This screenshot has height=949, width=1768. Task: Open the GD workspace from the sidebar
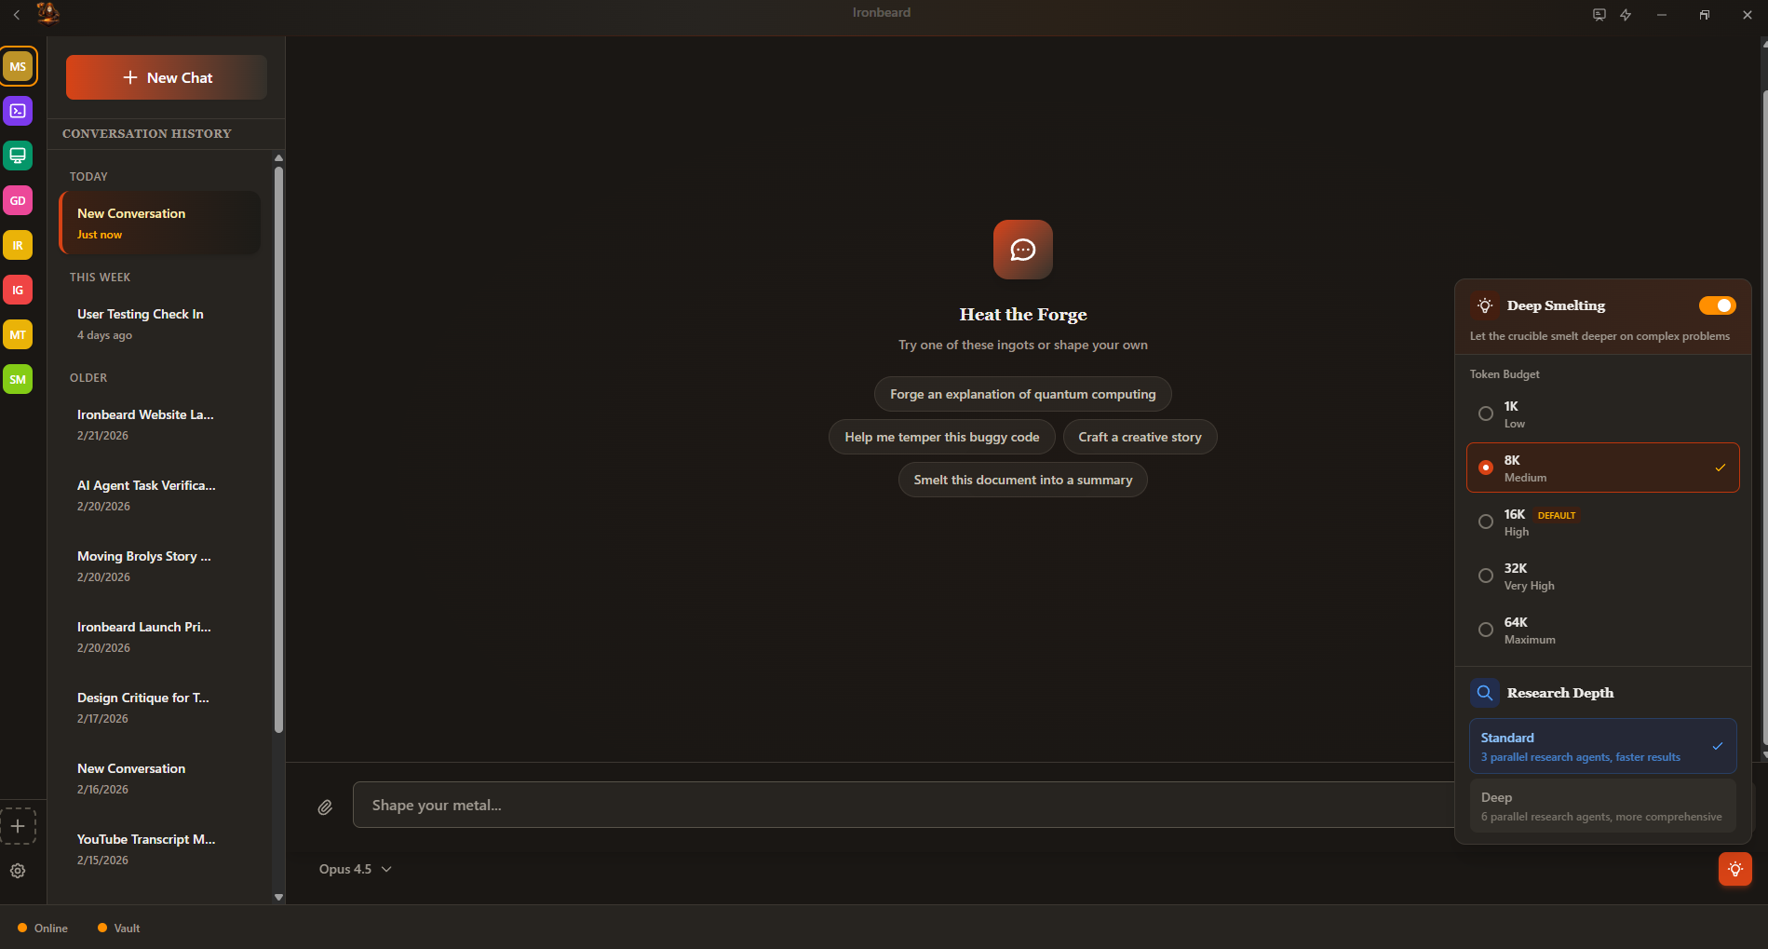[x=18, y=200]
